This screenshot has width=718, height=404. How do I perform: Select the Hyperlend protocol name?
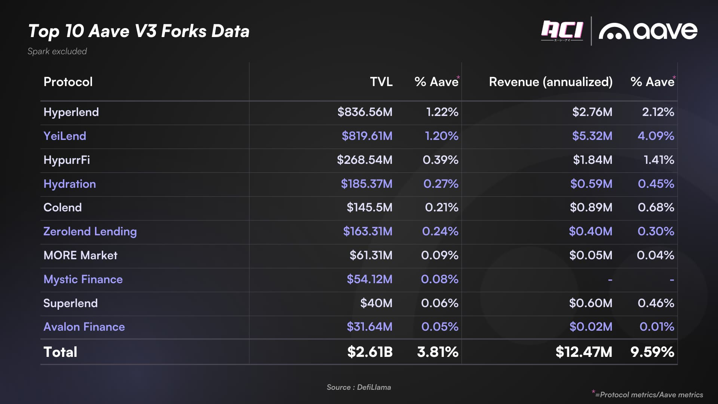(71, 112)
